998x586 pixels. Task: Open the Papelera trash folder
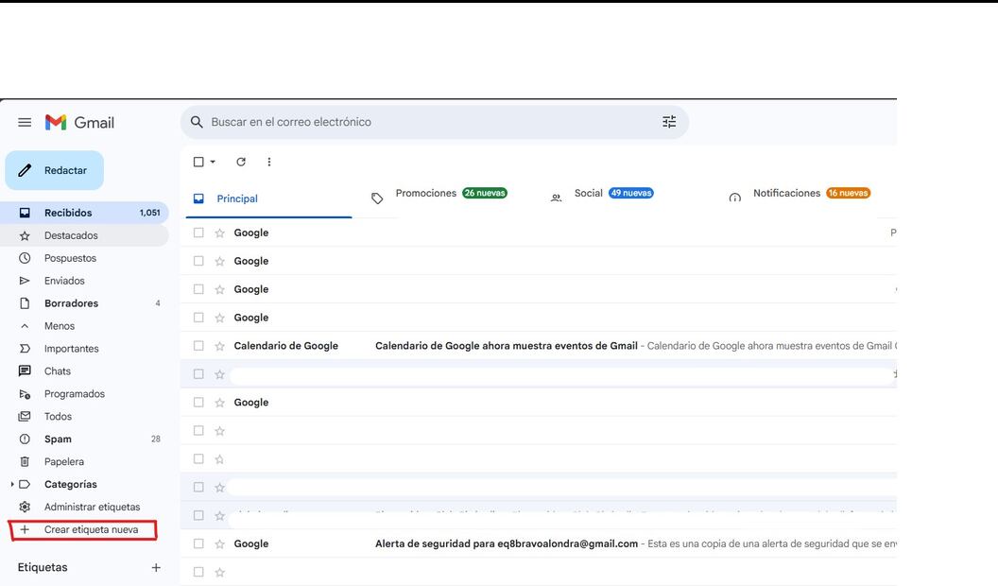click(63, 462)
